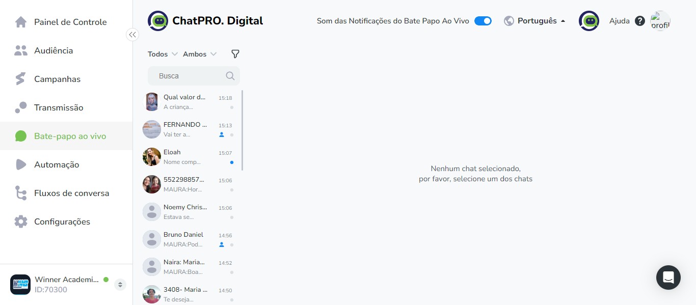696x305 pixels.
Task: Open the account switcher arrows
Action: pyautogui.click(x=120, y=285)
